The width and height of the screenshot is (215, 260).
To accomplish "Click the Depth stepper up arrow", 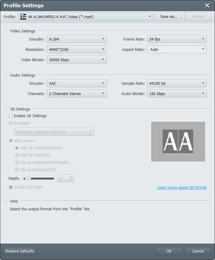I will pos(70,176).
